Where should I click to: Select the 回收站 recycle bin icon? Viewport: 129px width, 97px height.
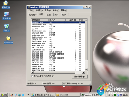coord(6,28)
